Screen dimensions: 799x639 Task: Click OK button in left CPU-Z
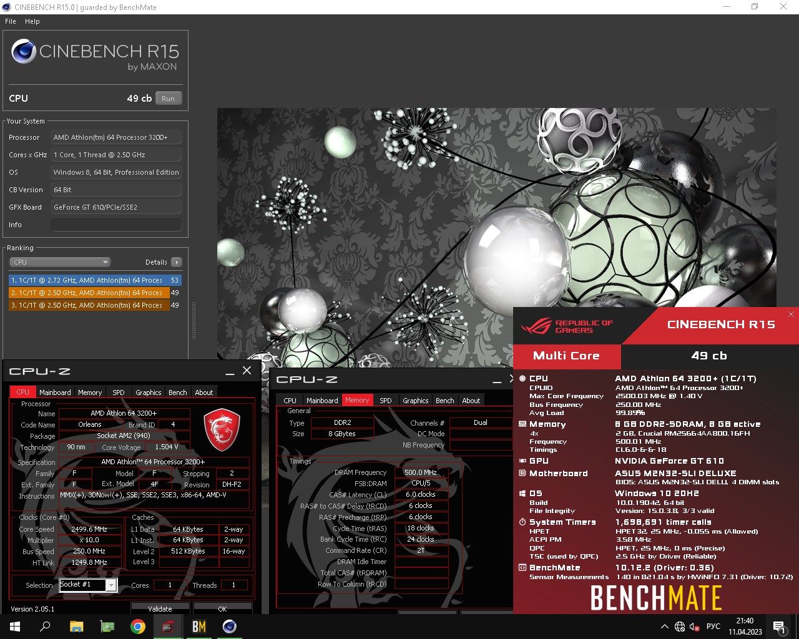pos(222,608)
